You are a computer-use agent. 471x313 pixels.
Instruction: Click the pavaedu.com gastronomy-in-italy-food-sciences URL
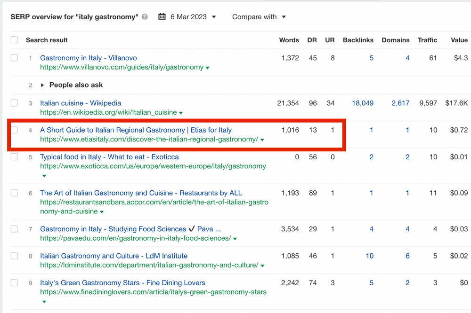click(136, 238)
